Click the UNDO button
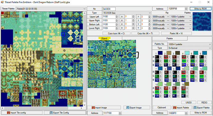The width and height of the screenshot is (213, 116). click(189, 102)
